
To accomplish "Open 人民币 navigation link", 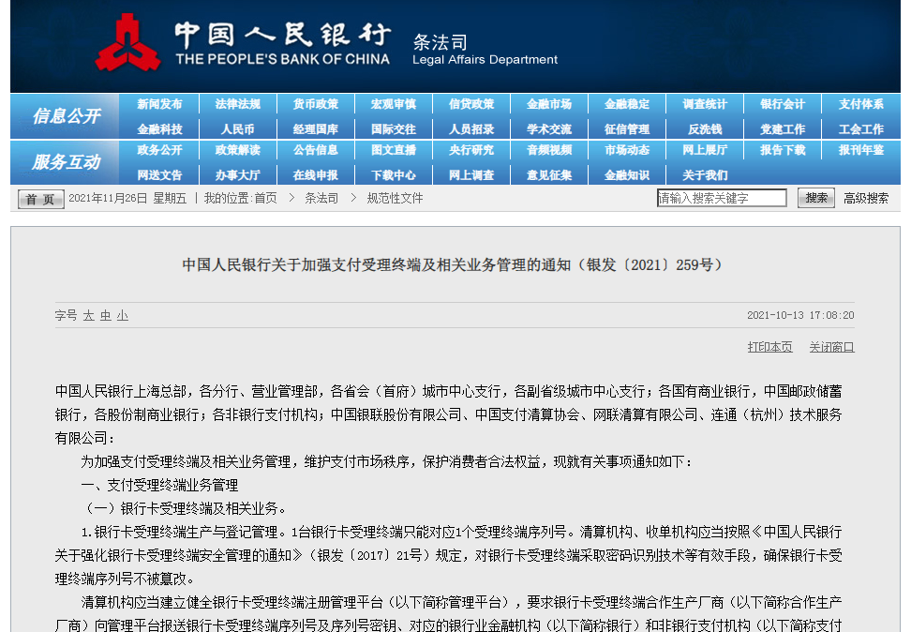I will pyautogui.click(x=237, y=129).
